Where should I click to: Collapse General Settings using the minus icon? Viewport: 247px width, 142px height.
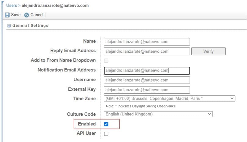[9, 26]
